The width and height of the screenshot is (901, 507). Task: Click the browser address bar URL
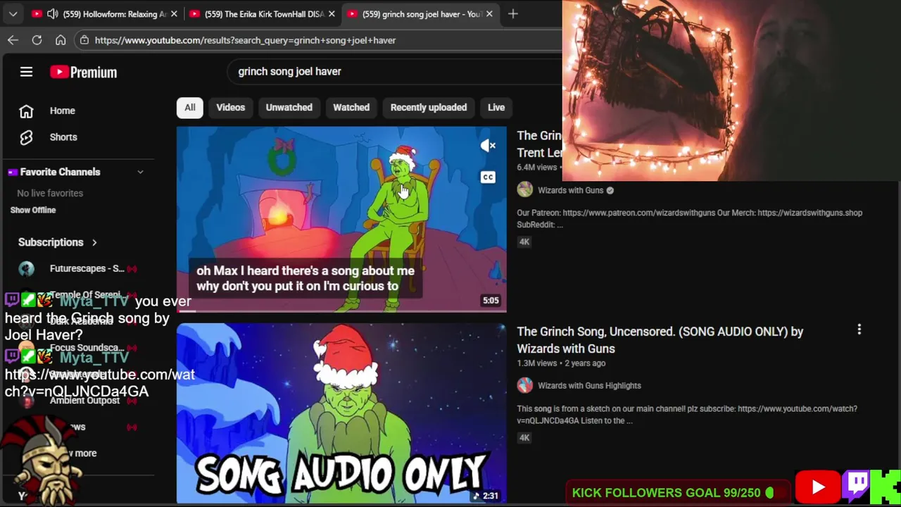pyautogui.click(x=245, y=40)
